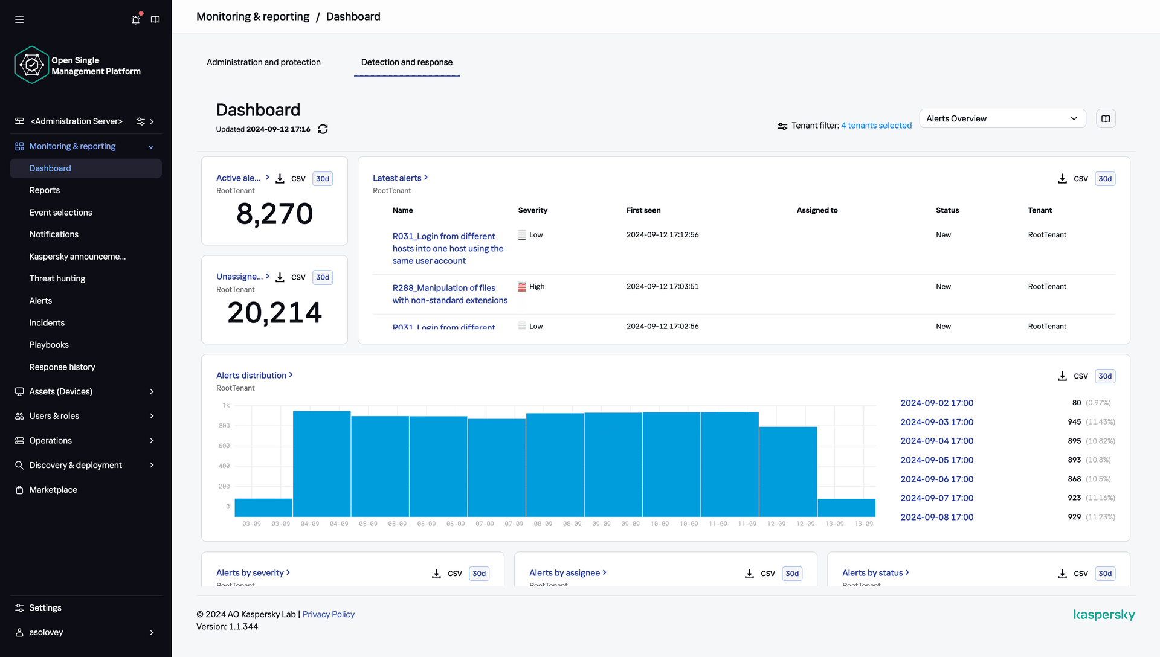Open Response history
1160x657 pixels.
(x=62, y=367)
